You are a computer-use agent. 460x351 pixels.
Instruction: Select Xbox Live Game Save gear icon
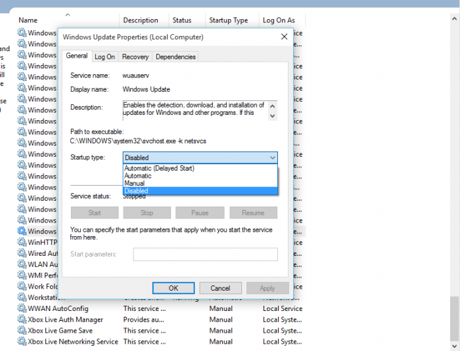(x=22, y=330)
